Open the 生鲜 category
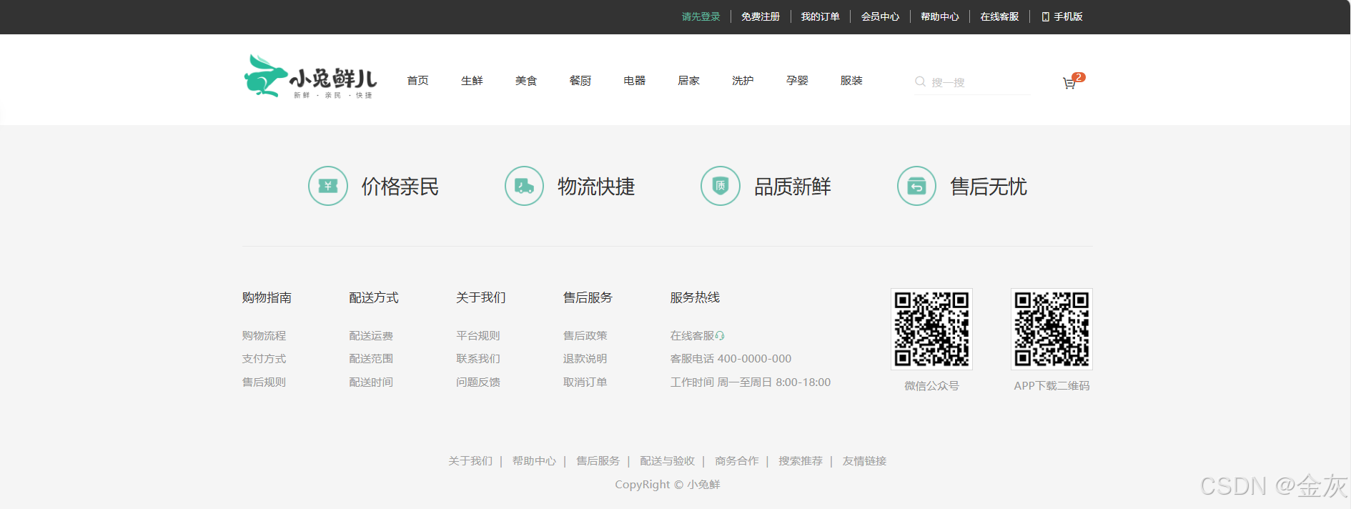Viewport: 1351px width, 509px height. click(472, 80)
